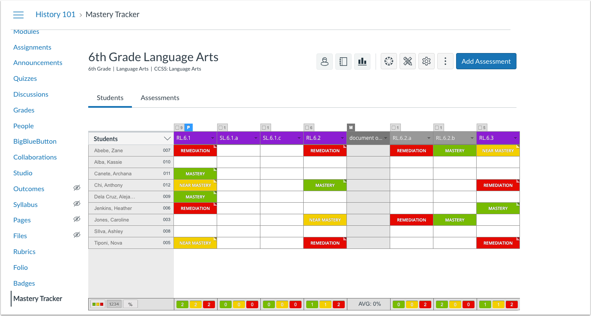This screenshot has height=316, width=591.
Task: Open the Grades page from the sidebar
Action: [x=24, y=110]
